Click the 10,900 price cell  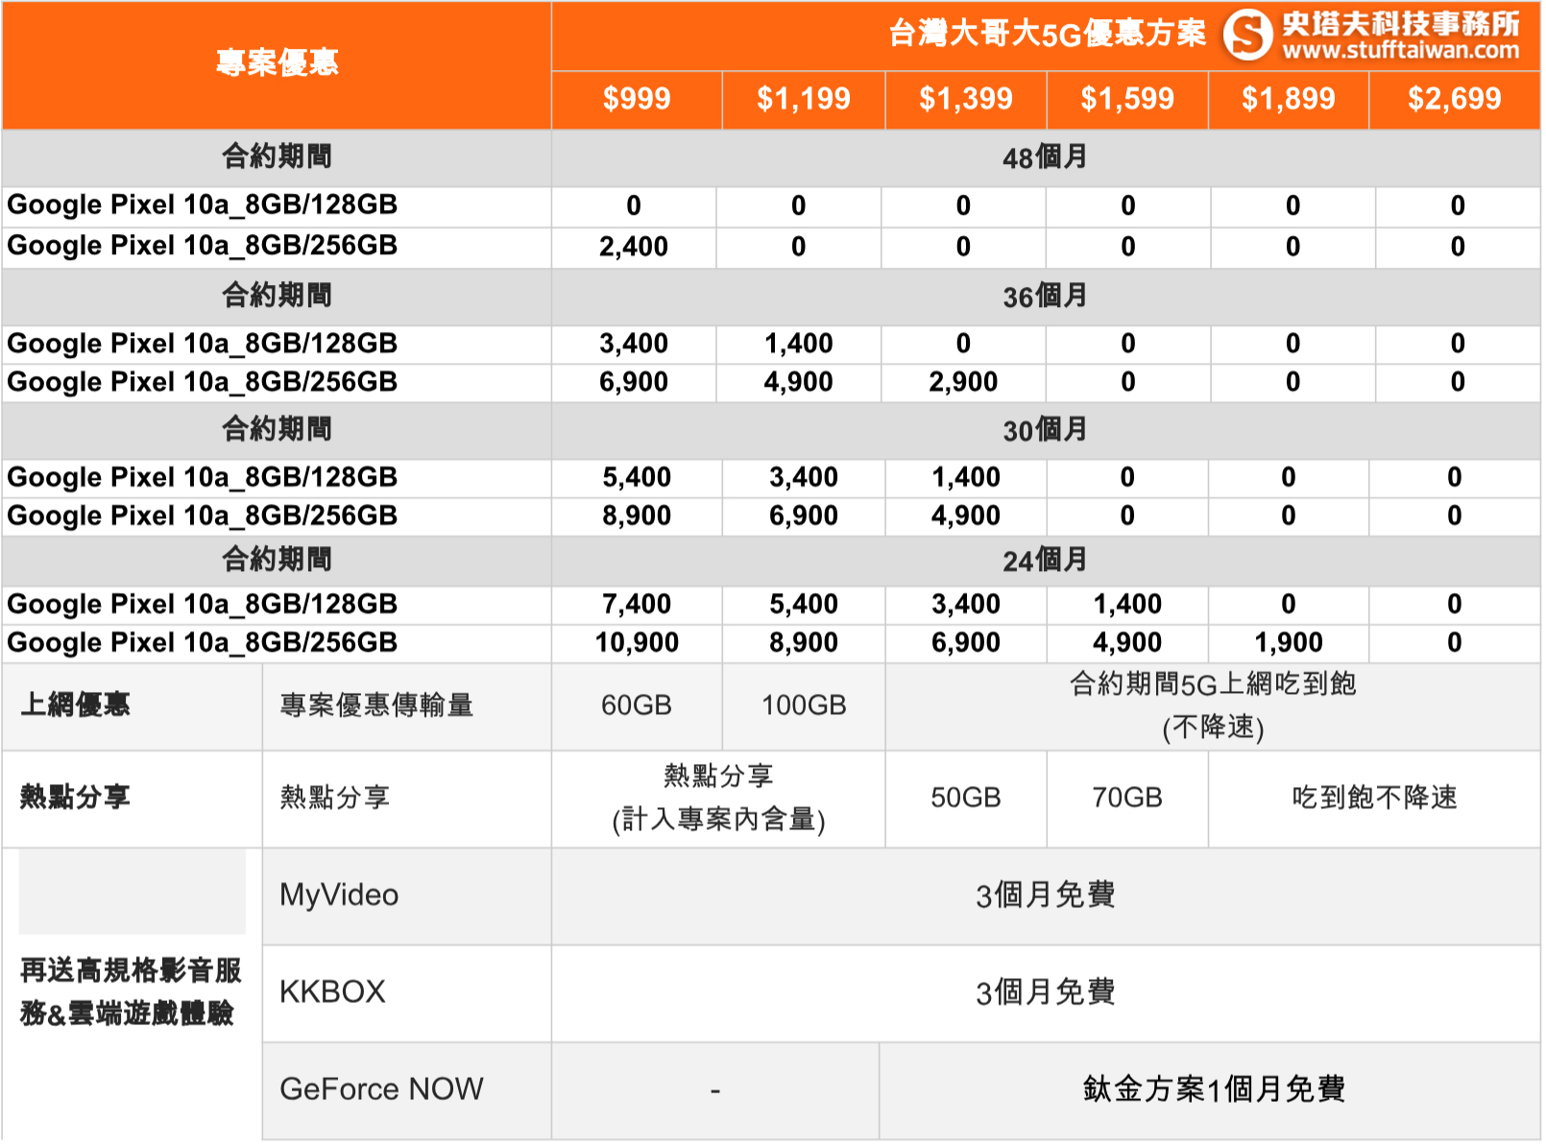tap(637, 643)
